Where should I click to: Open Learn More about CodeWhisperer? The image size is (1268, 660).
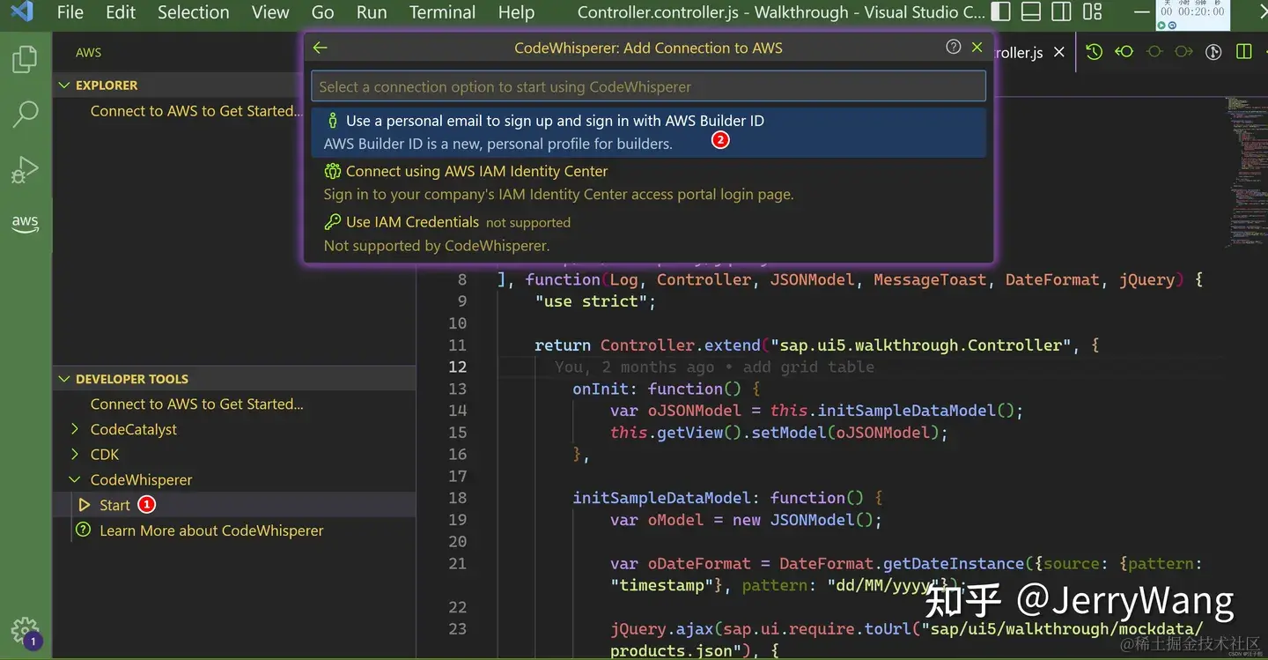[211, 530]
